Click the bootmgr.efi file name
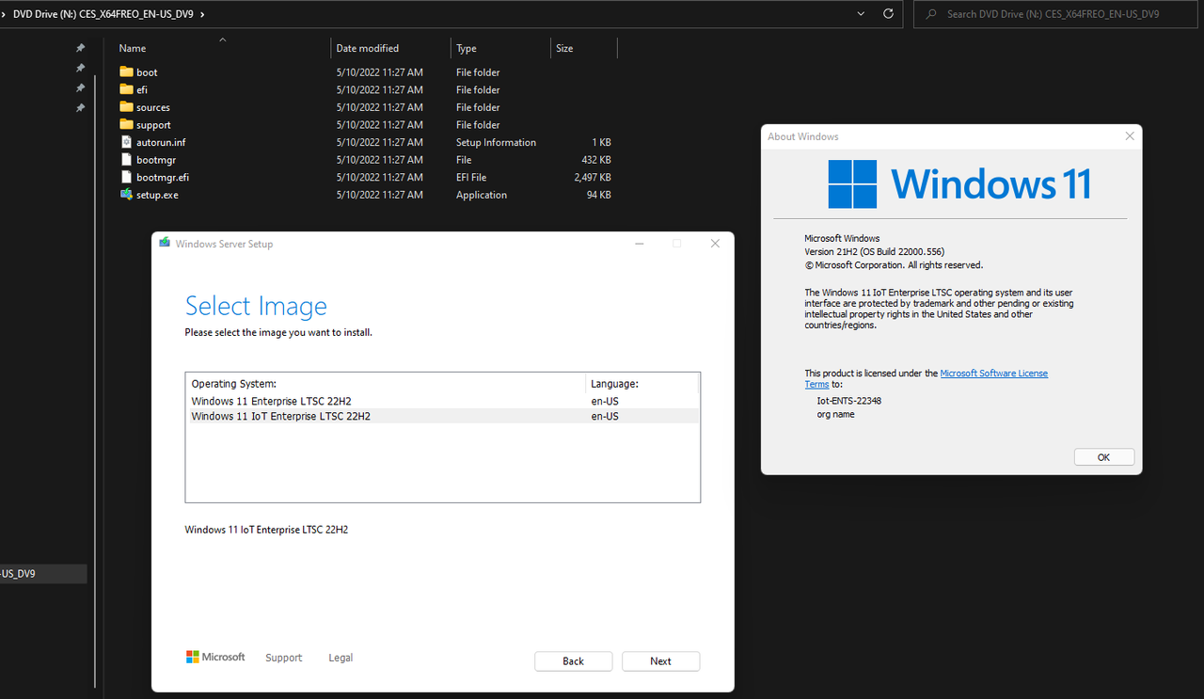The image size is (1204, 699). (x=163, y=177)
